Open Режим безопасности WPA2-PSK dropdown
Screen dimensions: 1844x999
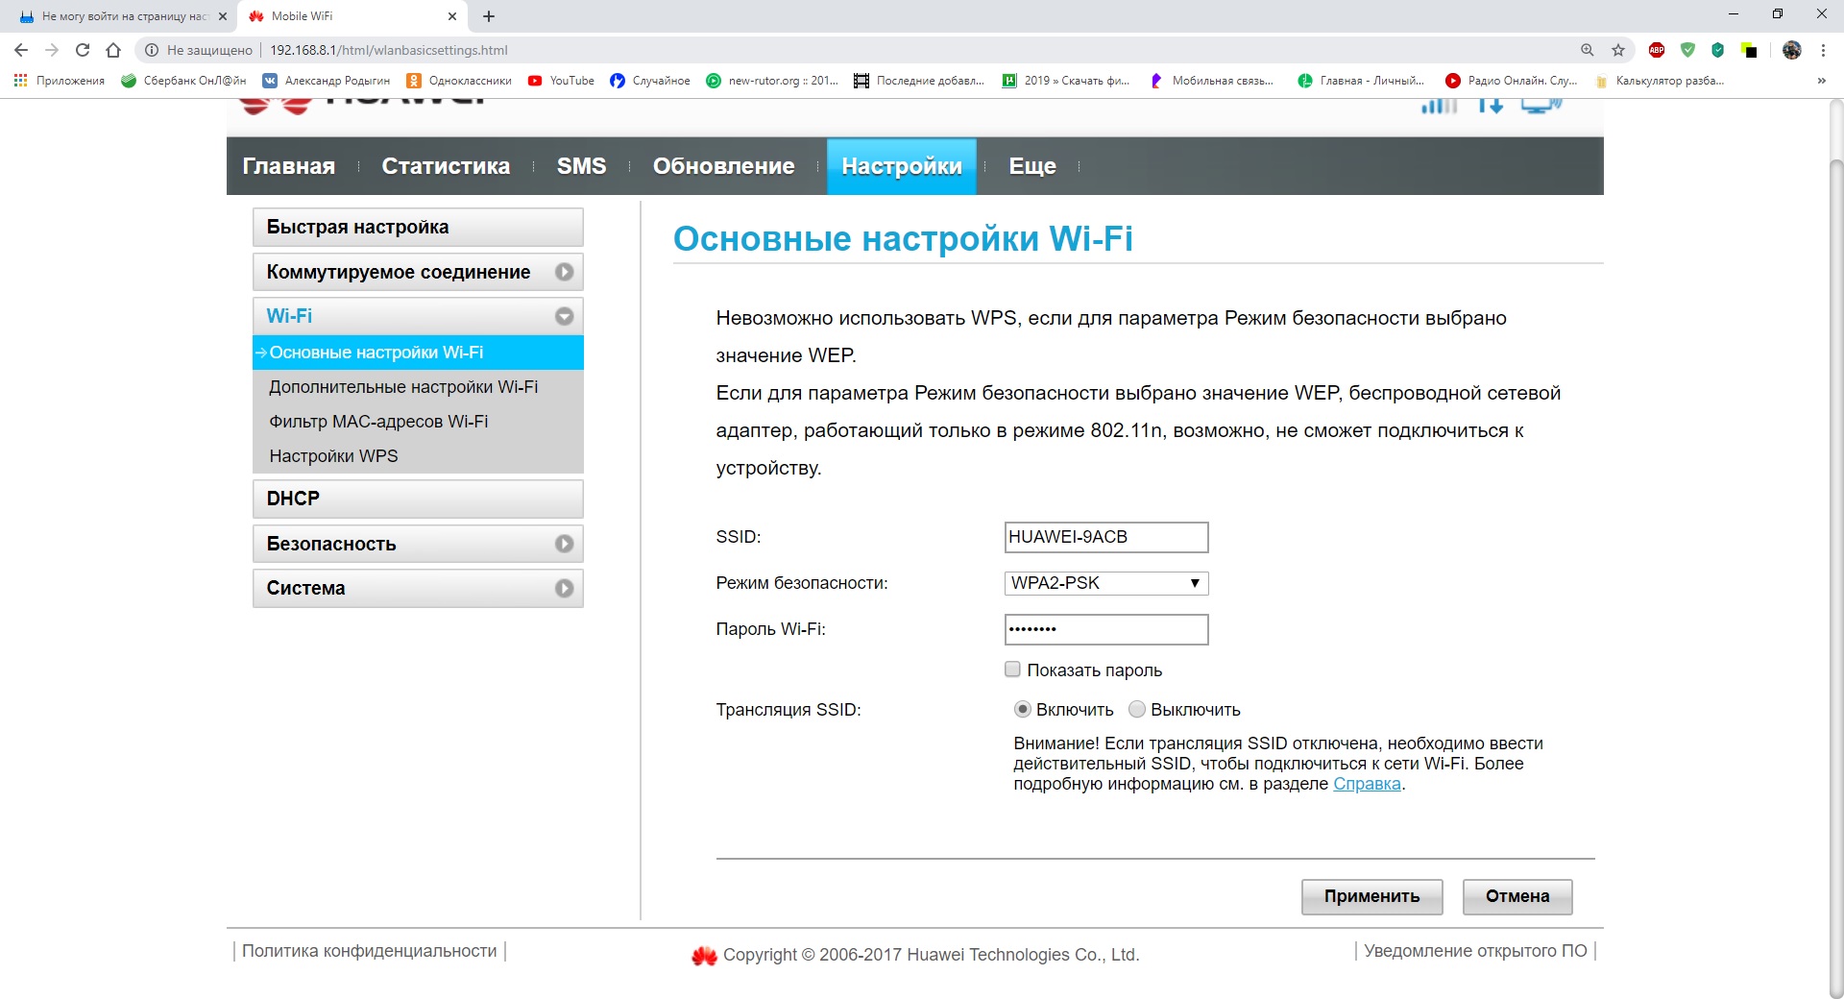click(x=1106, y=583)
